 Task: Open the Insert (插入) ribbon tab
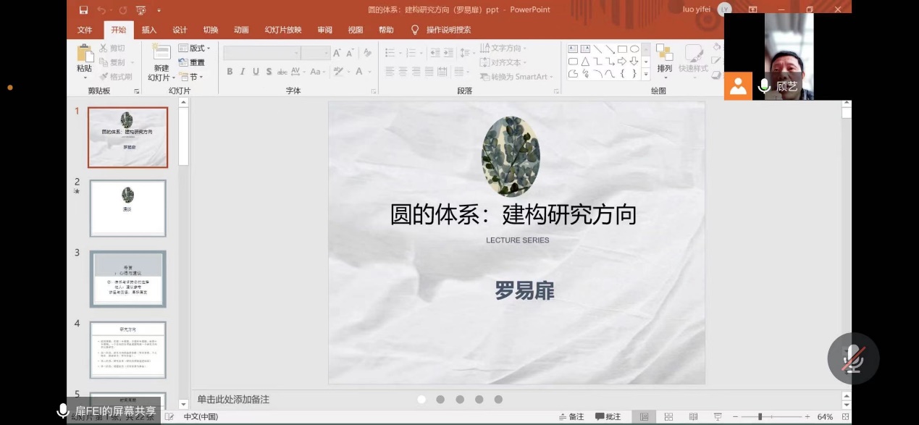point(148,30)
